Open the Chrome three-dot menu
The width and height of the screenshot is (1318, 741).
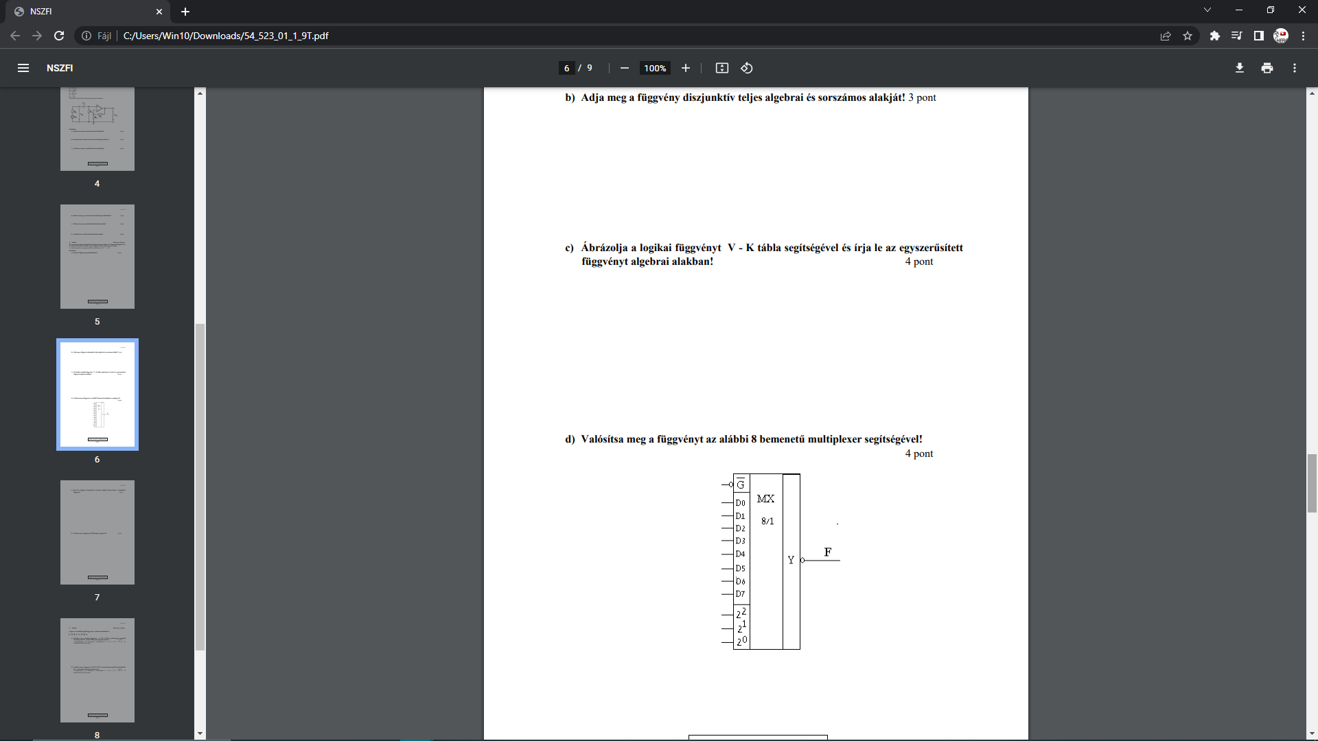click(x=1303, y=36)
